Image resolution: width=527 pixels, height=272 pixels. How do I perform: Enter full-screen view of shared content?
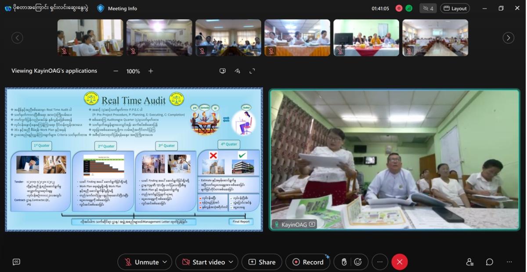click(252, 71)
